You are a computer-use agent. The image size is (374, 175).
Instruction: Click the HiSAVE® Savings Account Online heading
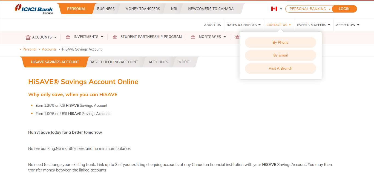pos(83,82)
